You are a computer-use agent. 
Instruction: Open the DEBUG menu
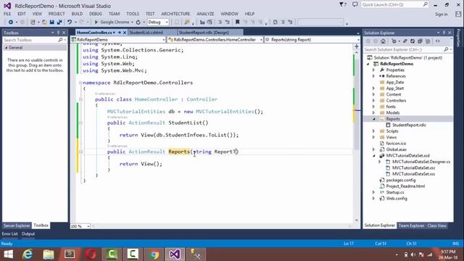[x=95, y=14]
